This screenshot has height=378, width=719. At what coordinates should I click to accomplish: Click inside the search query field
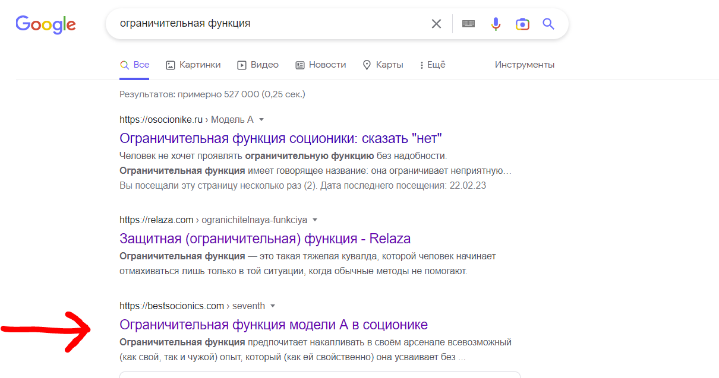coord(270,24)
